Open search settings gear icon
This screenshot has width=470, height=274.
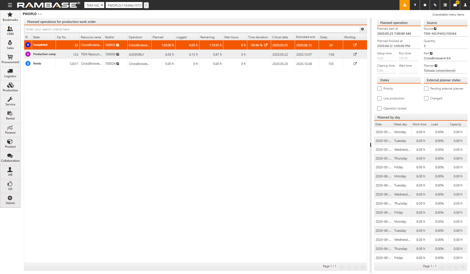coord(363,29)
